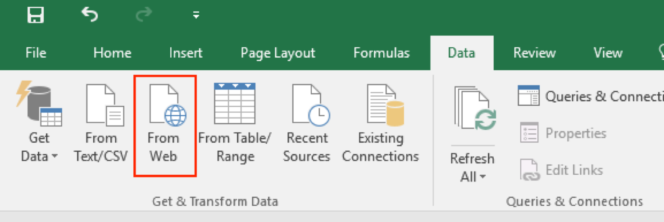
Task: Undo the last action
Action: click(89, 15)
